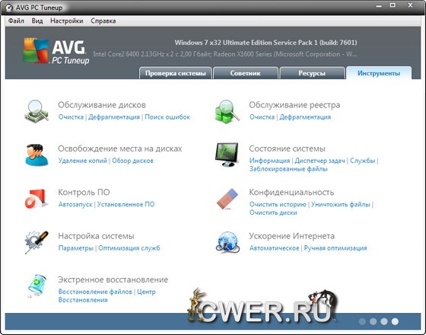Open disk Очистка link under Обслуживание дисков
The width and height of the screenshot is (426, 335).
71,117
